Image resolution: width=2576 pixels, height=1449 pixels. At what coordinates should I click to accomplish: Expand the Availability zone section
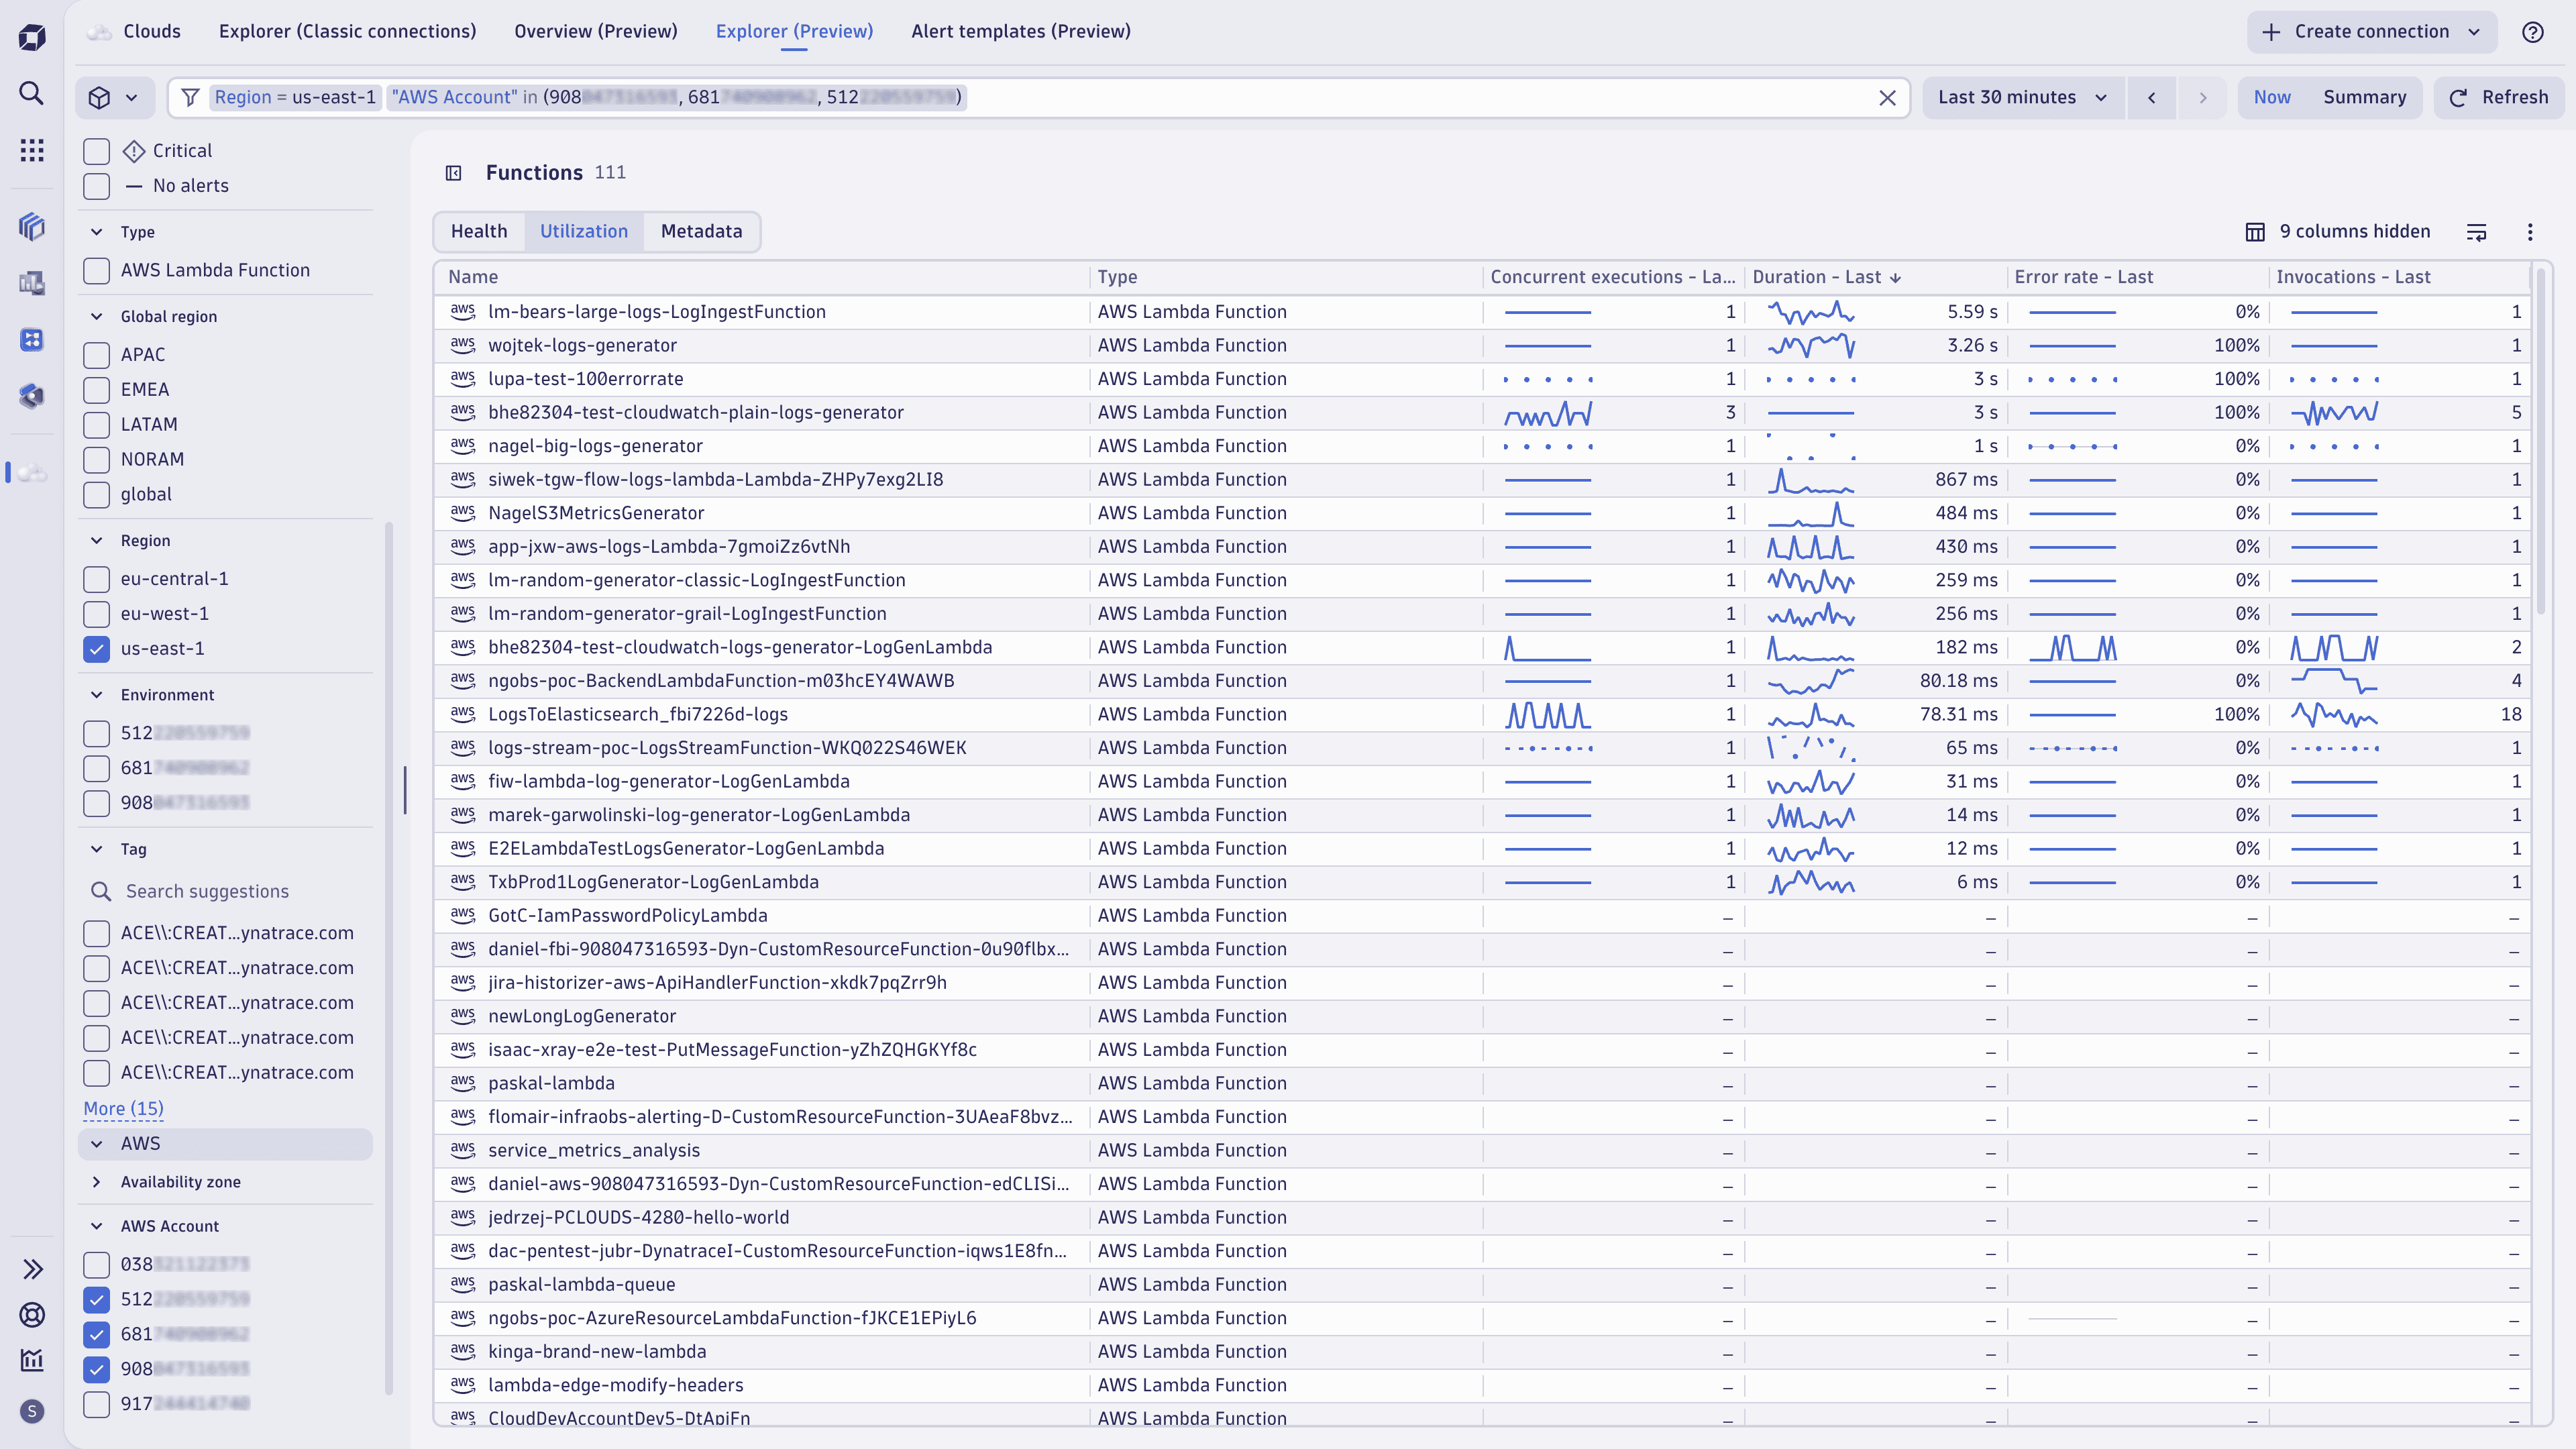[x=97, y=1182]
